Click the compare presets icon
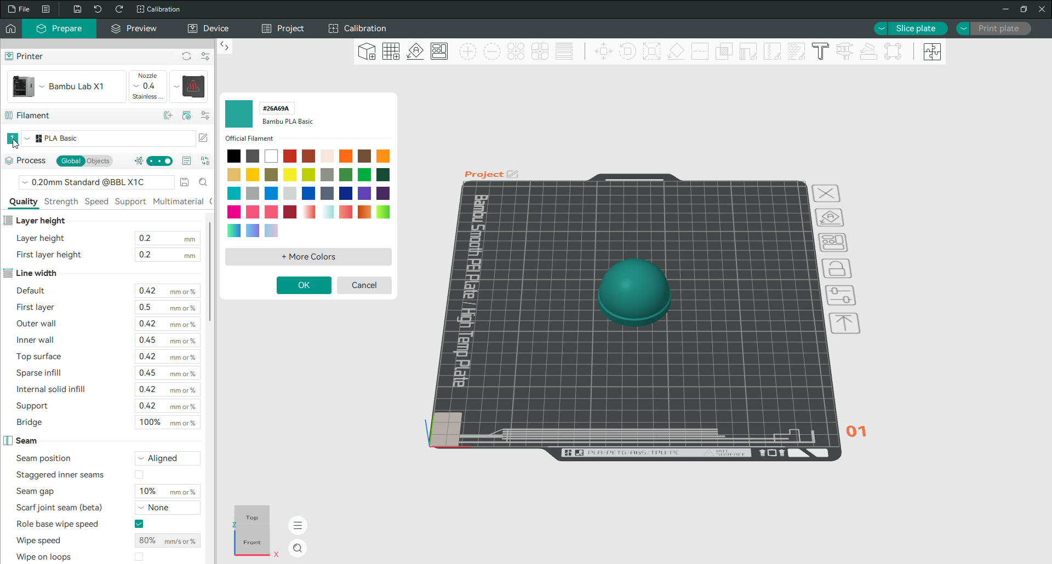1052x564 pixels. pyautogui.click(x=205, y=161)
